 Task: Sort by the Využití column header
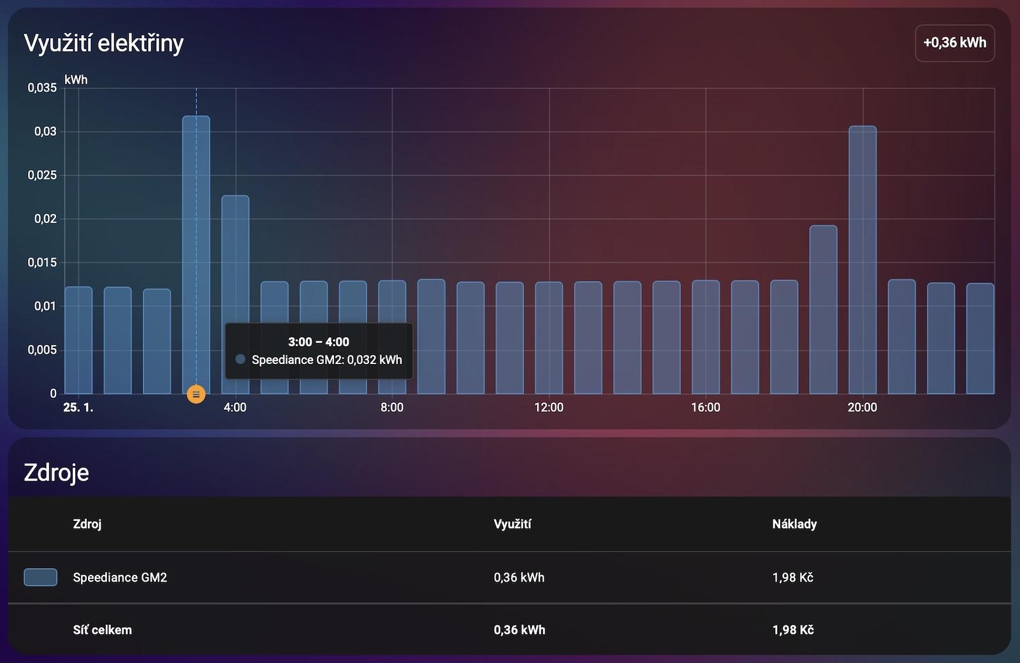coord(512,524)
